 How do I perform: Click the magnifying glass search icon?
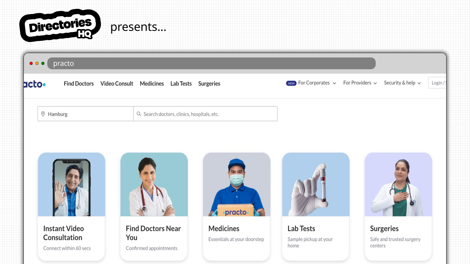pos(139,114)
